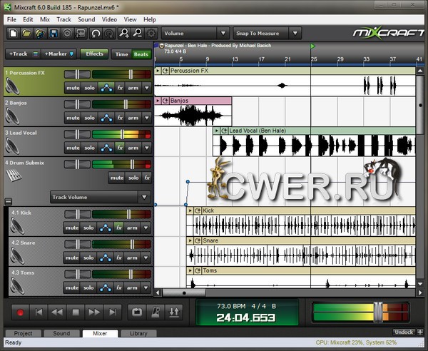Image resolution: width=428 pixels, height=351 pixels.
Task: Click the zoom in magnifier icon
Action: click(125, 33)
